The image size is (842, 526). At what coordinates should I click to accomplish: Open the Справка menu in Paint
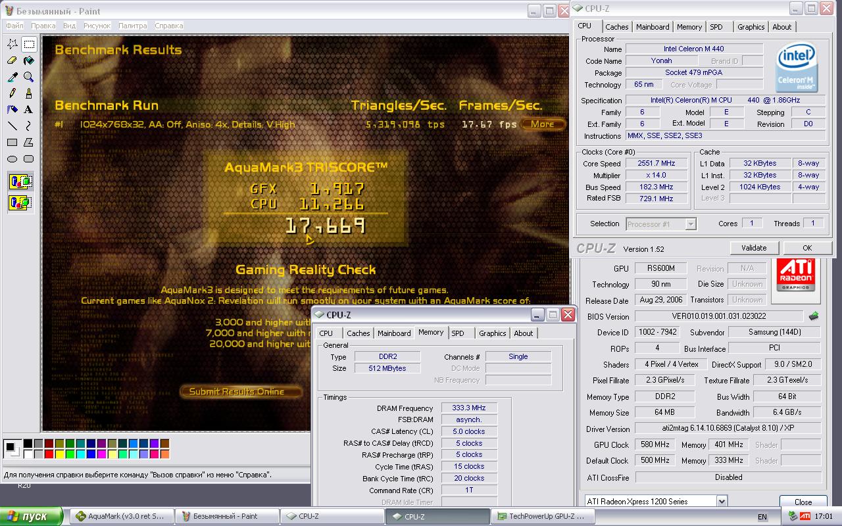[x=169, y=26]
